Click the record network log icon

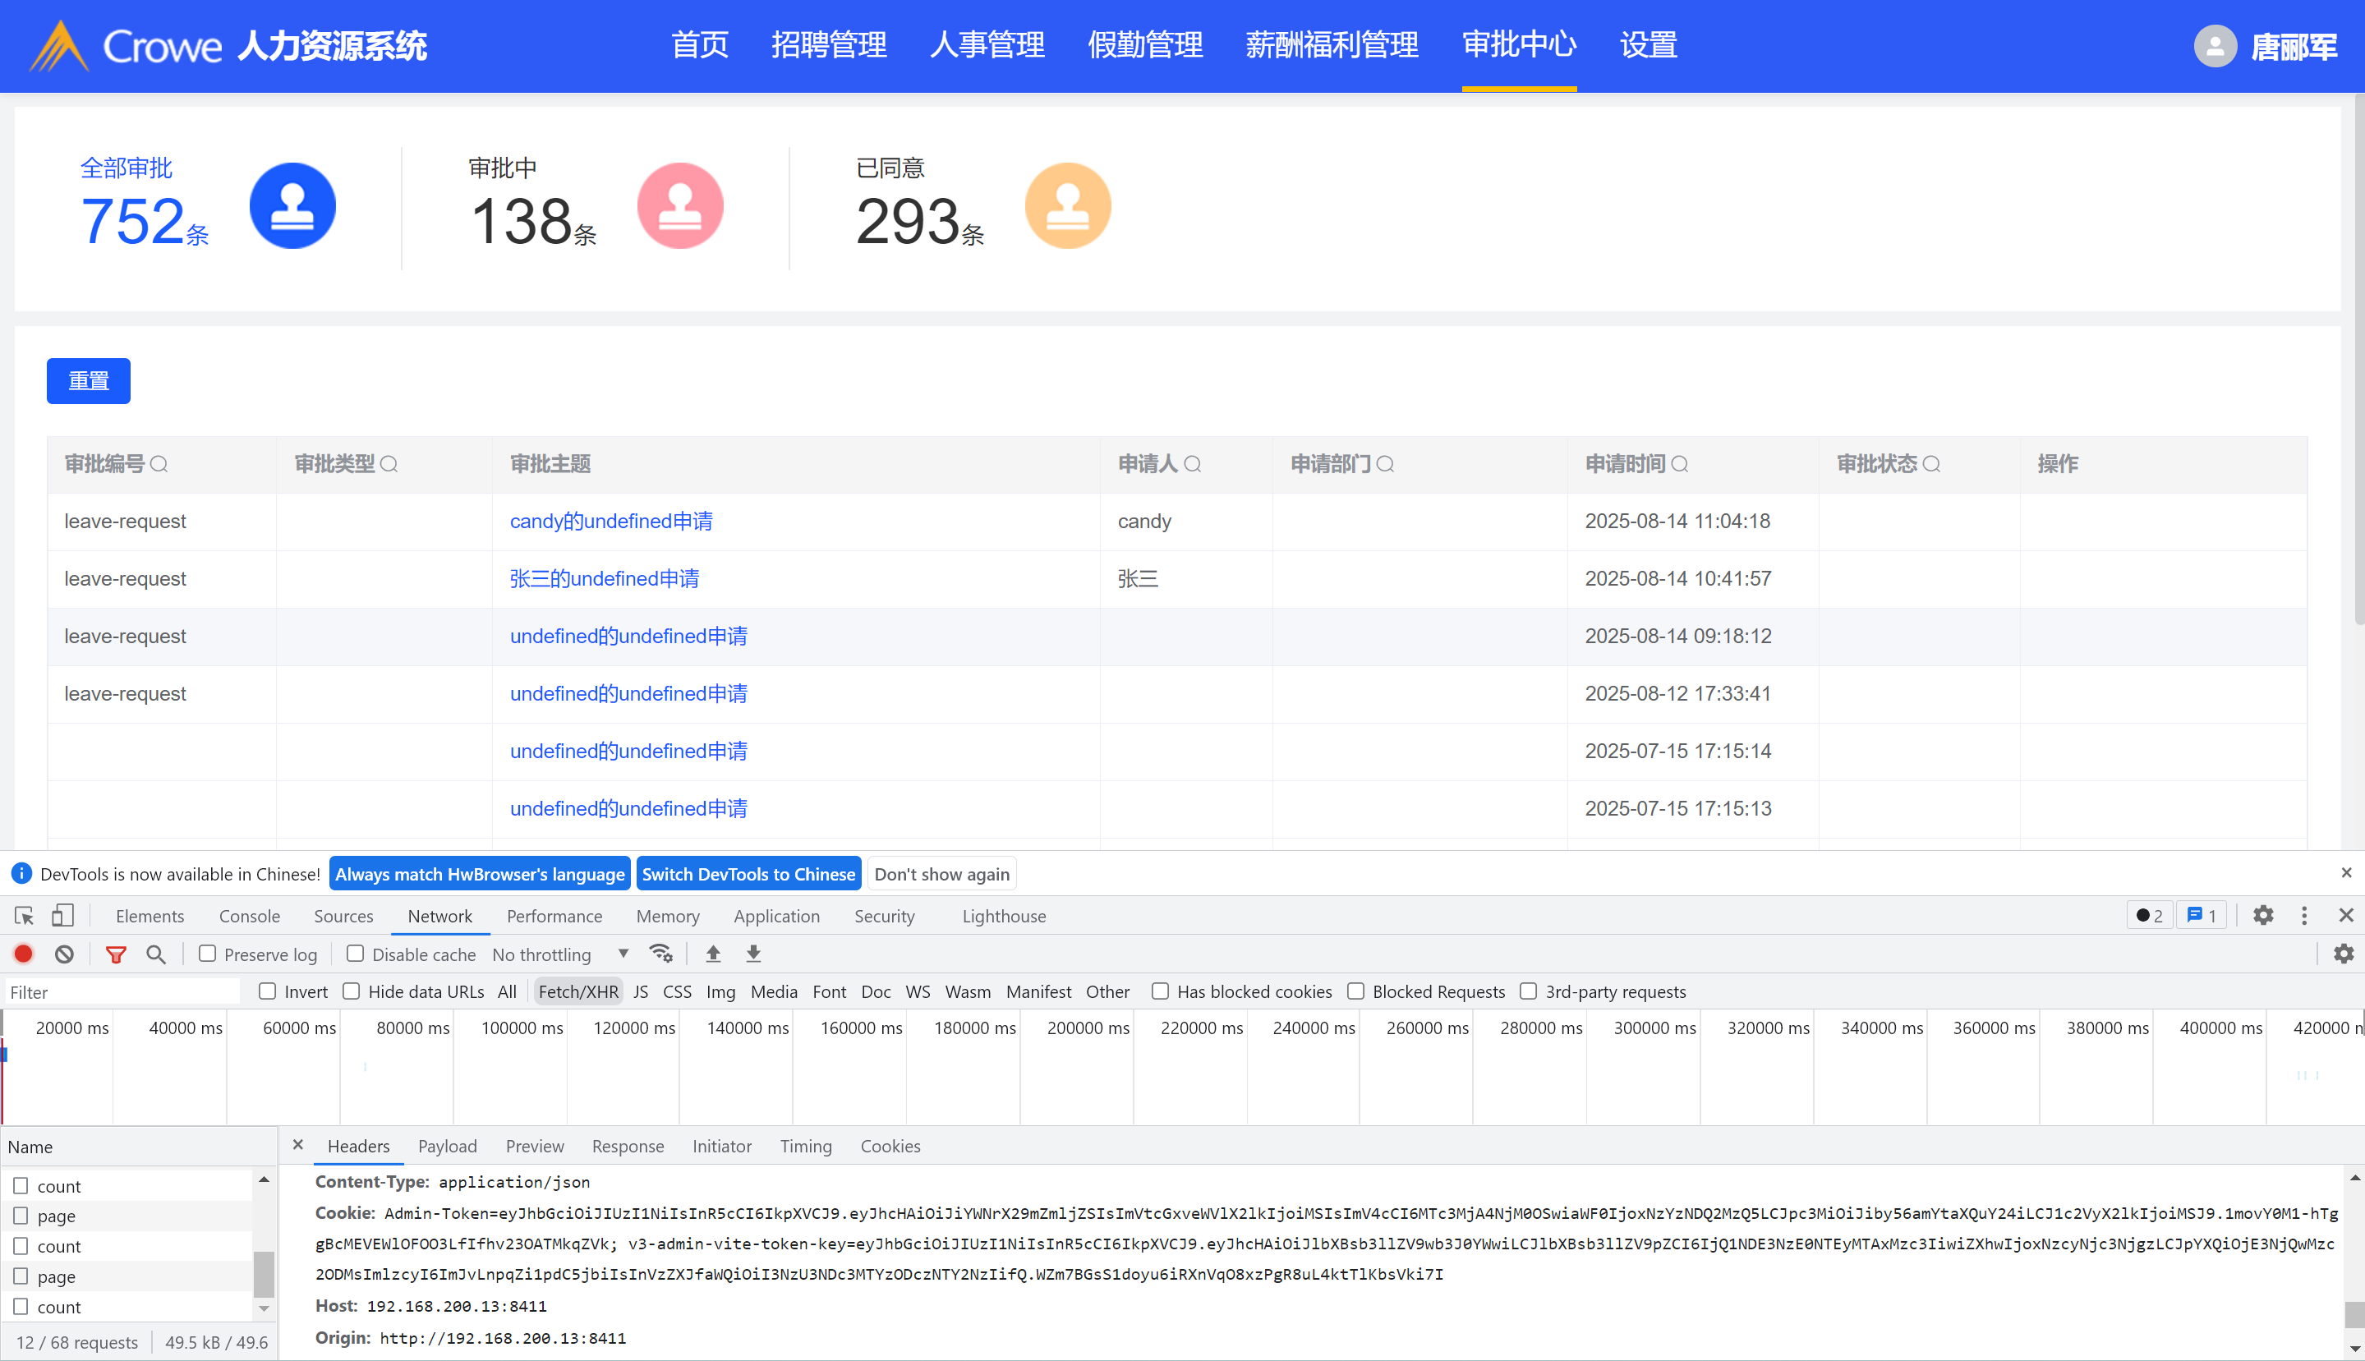[23, 954]
